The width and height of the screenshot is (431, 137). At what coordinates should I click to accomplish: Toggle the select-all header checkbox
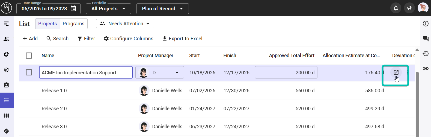point(29,56)
